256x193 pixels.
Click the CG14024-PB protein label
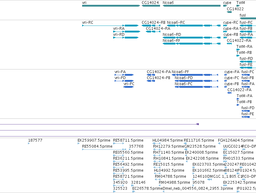coord(159,78)
